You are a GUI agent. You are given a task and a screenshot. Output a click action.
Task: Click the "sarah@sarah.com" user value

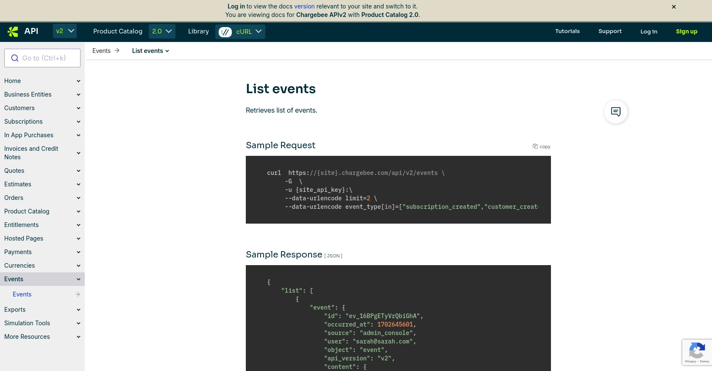point(383,341)
